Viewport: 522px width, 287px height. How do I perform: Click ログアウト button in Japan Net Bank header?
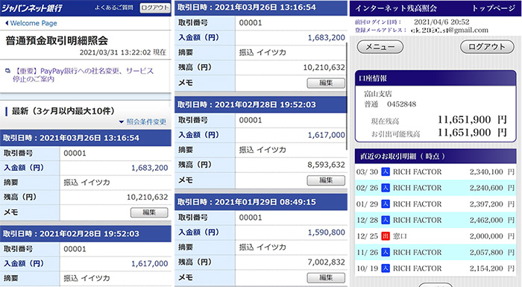(155, 7)
